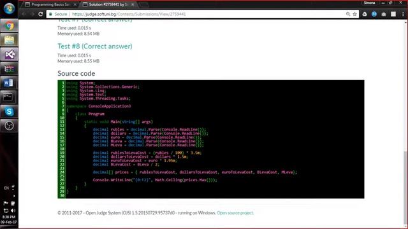Click the 'decimal[] prices' code line
The image size is (408, 229).
(195, 172)
